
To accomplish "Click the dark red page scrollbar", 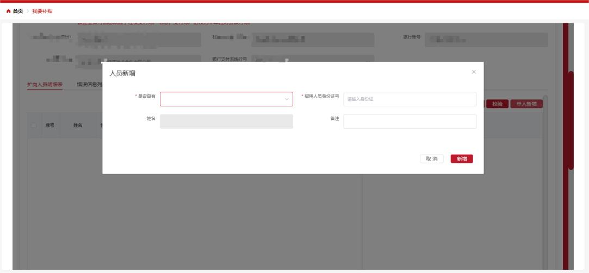I will point(570,120).
